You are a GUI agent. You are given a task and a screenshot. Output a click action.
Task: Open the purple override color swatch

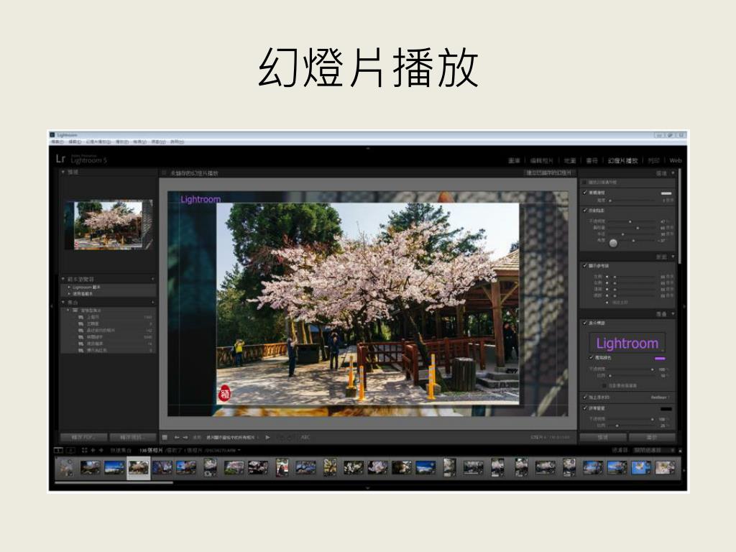tap(660, 358)
